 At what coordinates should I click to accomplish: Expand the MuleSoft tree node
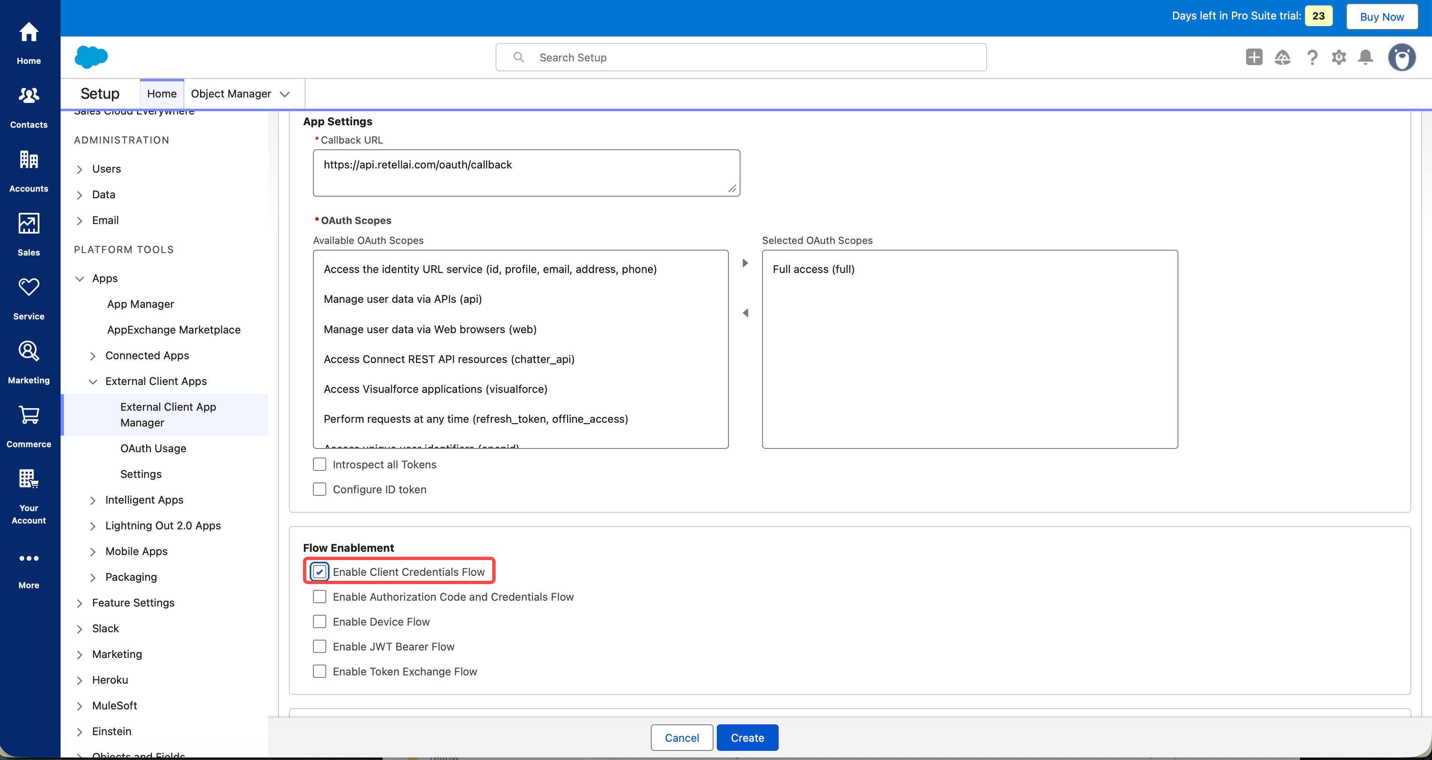click(80, 706)
